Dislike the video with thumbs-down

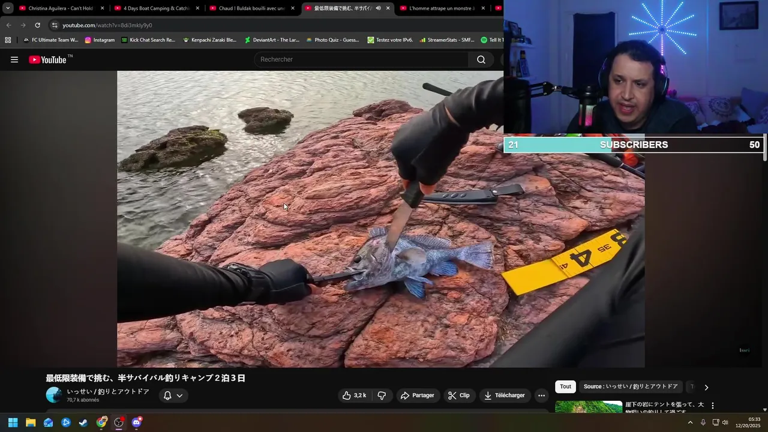pos(382,395)
